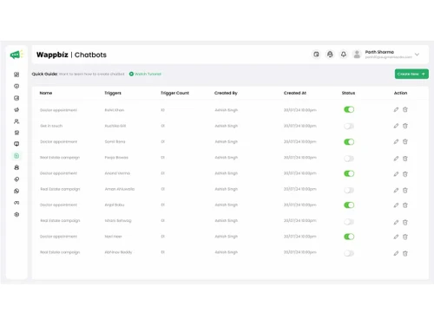Click the Name column header
Screen dimensions: 434x325
click(x=46, y=93)
